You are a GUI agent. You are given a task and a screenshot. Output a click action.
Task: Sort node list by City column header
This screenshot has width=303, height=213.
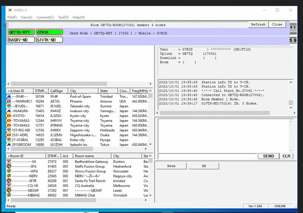pos(83,91)
